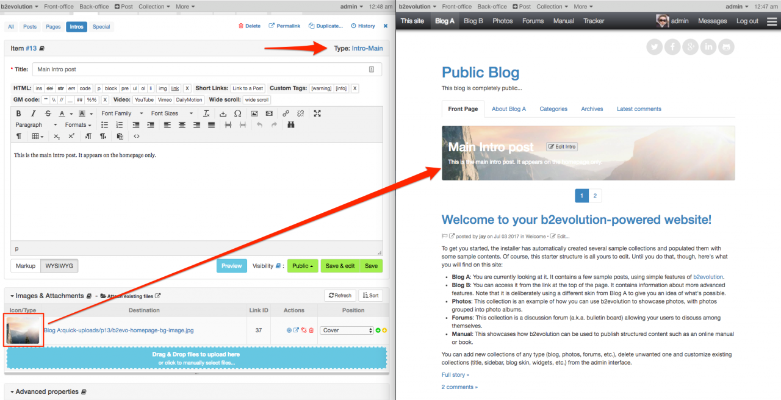Click the Save & edit button
The height and width of the screenshot is (400, 781).
[x=340, y=266]
